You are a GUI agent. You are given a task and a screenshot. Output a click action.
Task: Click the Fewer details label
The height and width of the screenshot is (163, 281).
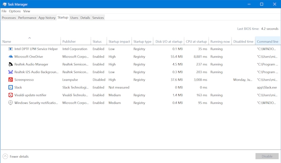coord(19,156)
